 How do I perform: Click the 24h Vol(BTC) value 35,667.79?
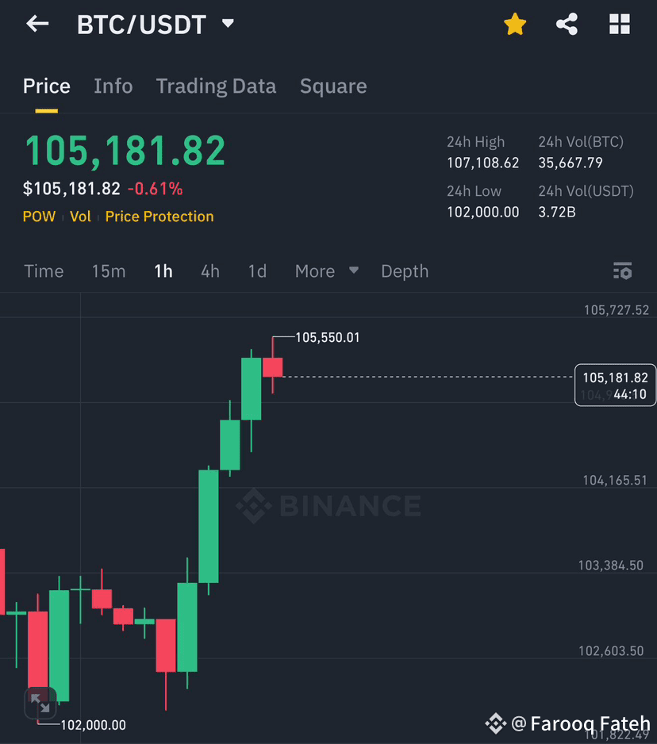pos(571,163)
